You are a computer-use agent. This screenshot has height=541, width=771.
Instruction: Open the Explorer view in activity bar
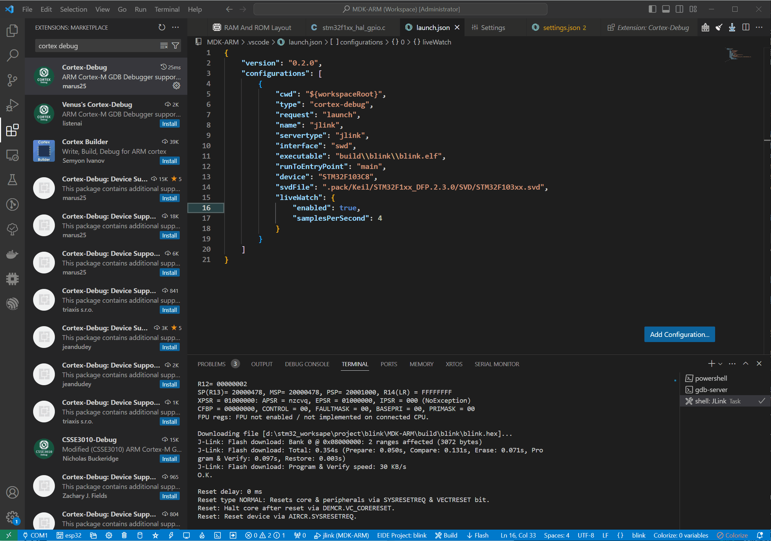(12, 30)
